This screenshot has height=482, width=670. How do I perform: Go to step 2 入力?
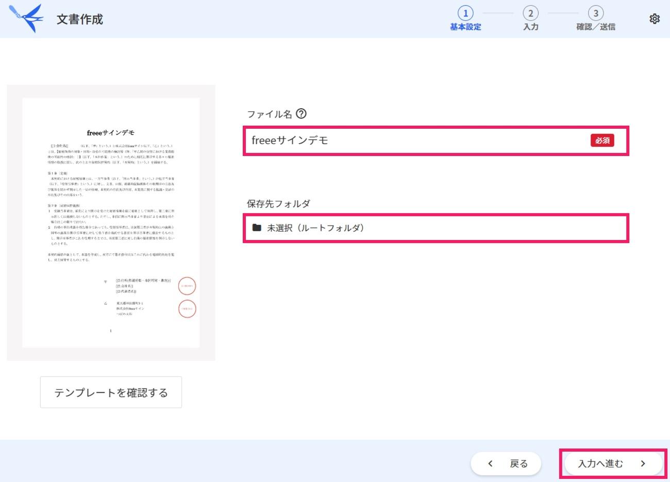530,19
